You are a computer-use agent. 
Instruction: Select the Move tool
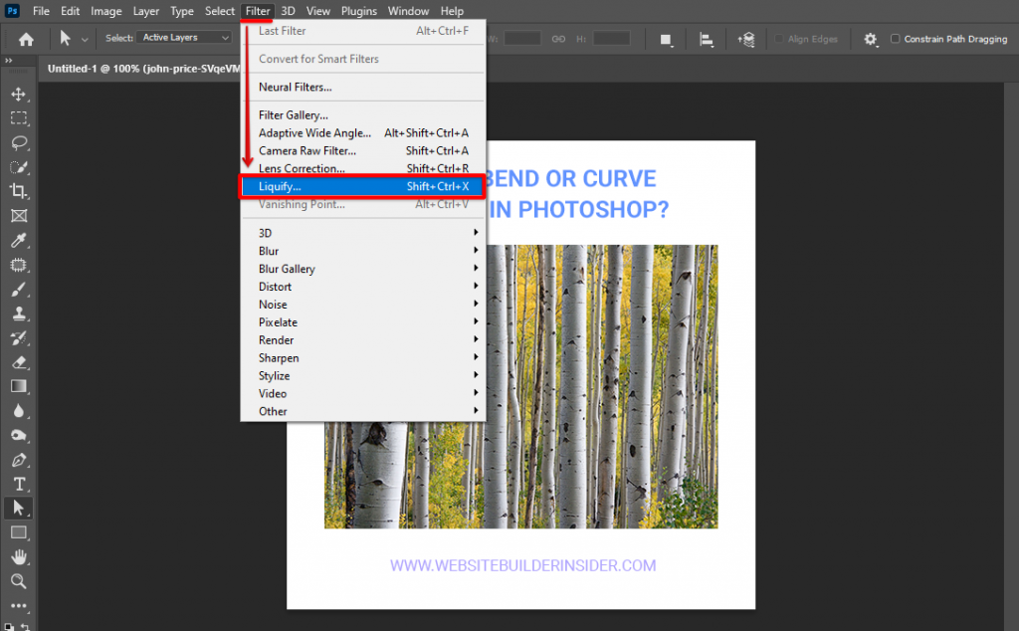[20, 95]
